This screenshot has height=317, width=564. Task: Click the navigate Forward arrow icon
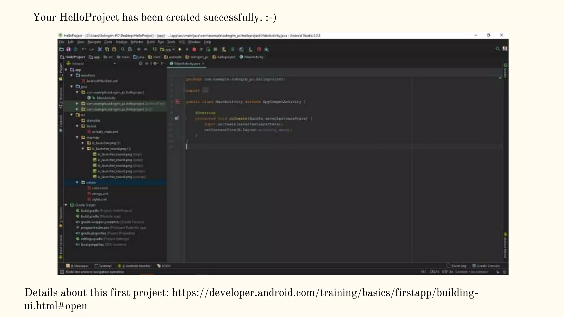pos(146,50)
